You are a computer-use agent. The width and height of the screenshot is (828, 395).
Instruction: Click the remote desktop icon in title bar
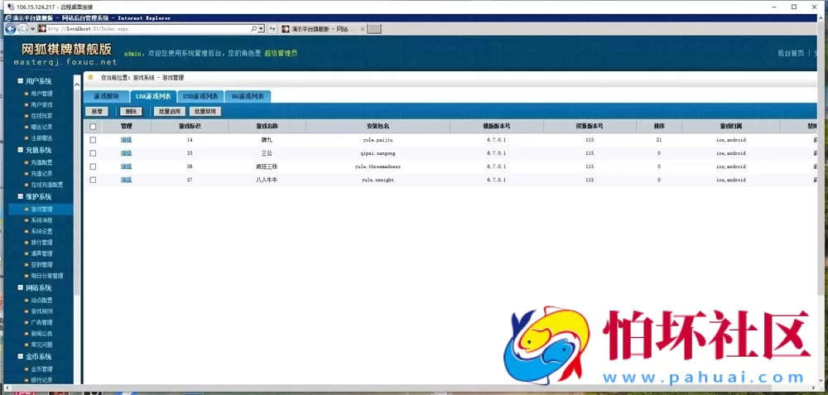[x=8, y=6]
